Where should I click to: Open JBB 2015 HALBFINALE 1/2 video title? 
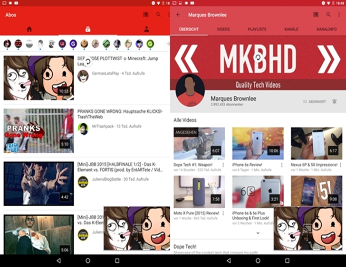tap(120, 167)
